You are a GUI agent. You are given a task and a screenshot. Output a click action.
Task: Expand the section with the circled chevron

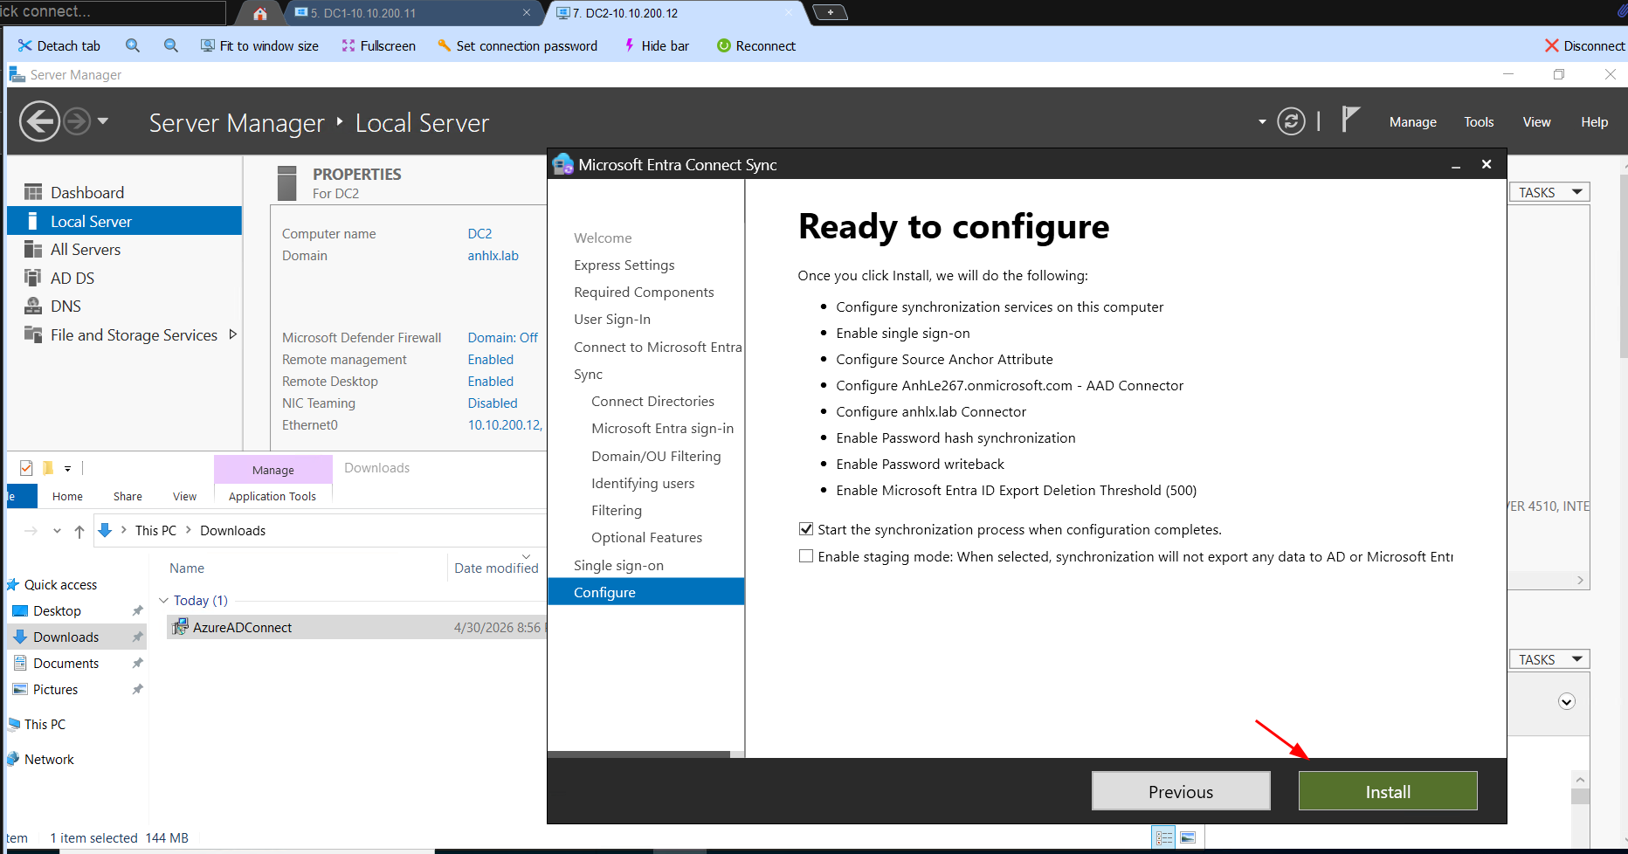pyautogui.click(x=1567, y=702)
